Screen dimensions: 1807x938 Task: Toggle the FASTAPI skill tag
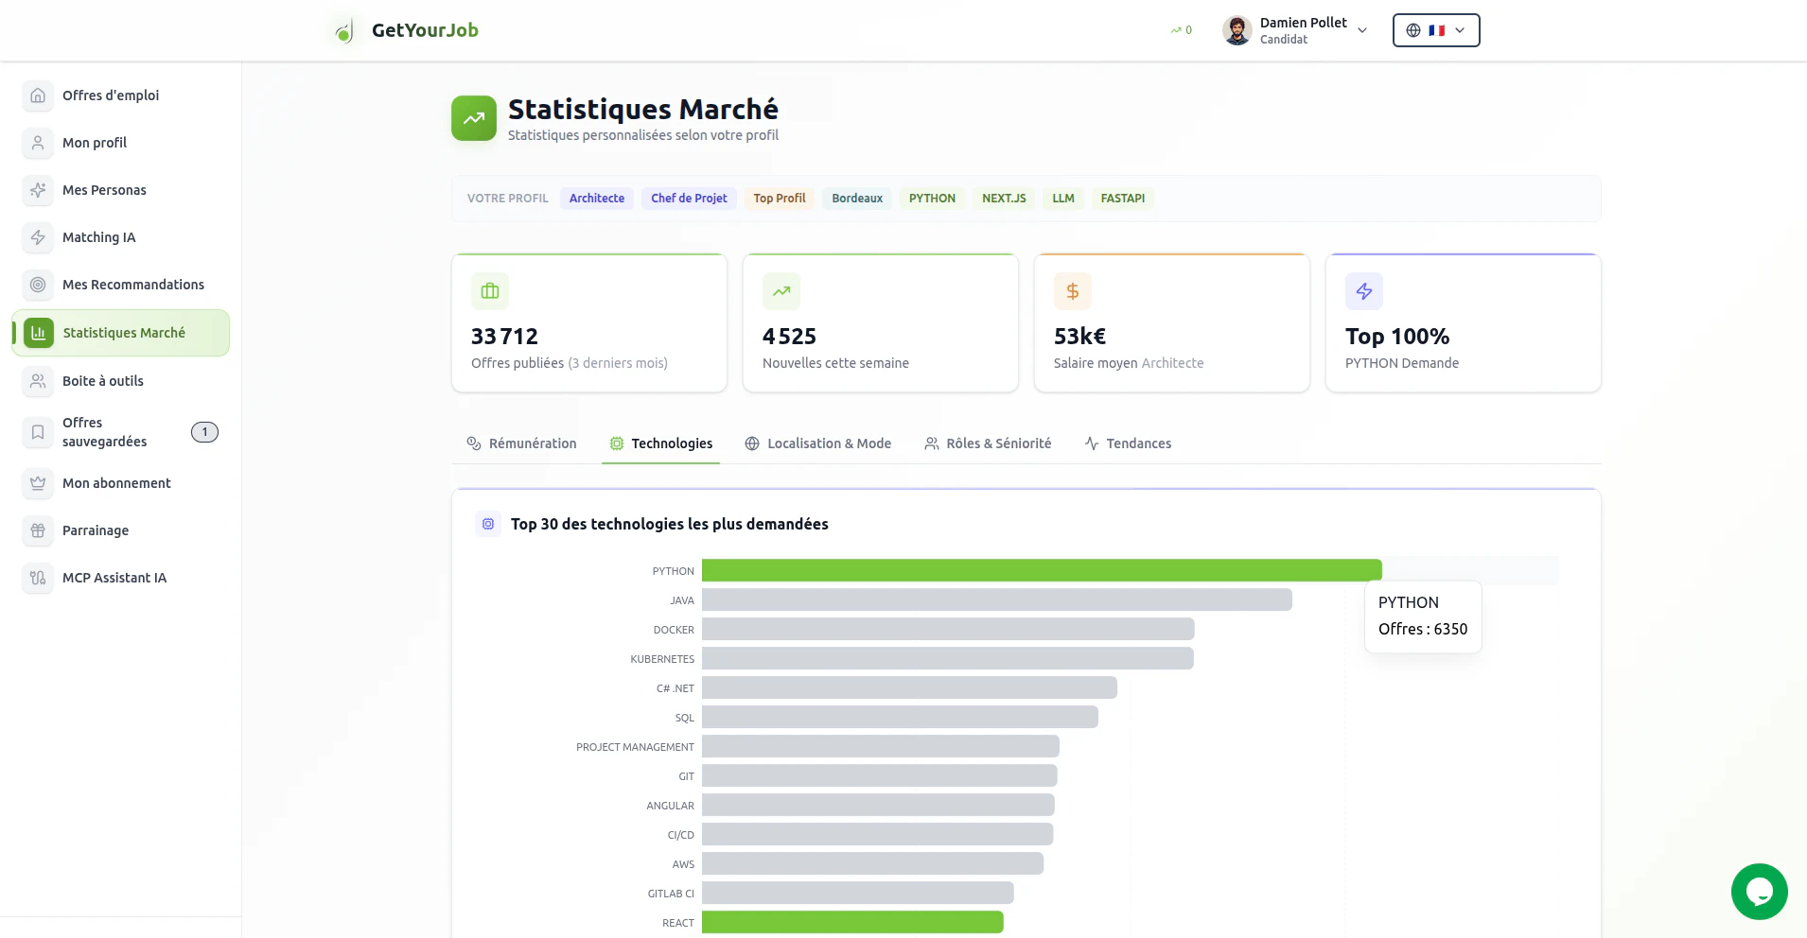[1122, 199]
